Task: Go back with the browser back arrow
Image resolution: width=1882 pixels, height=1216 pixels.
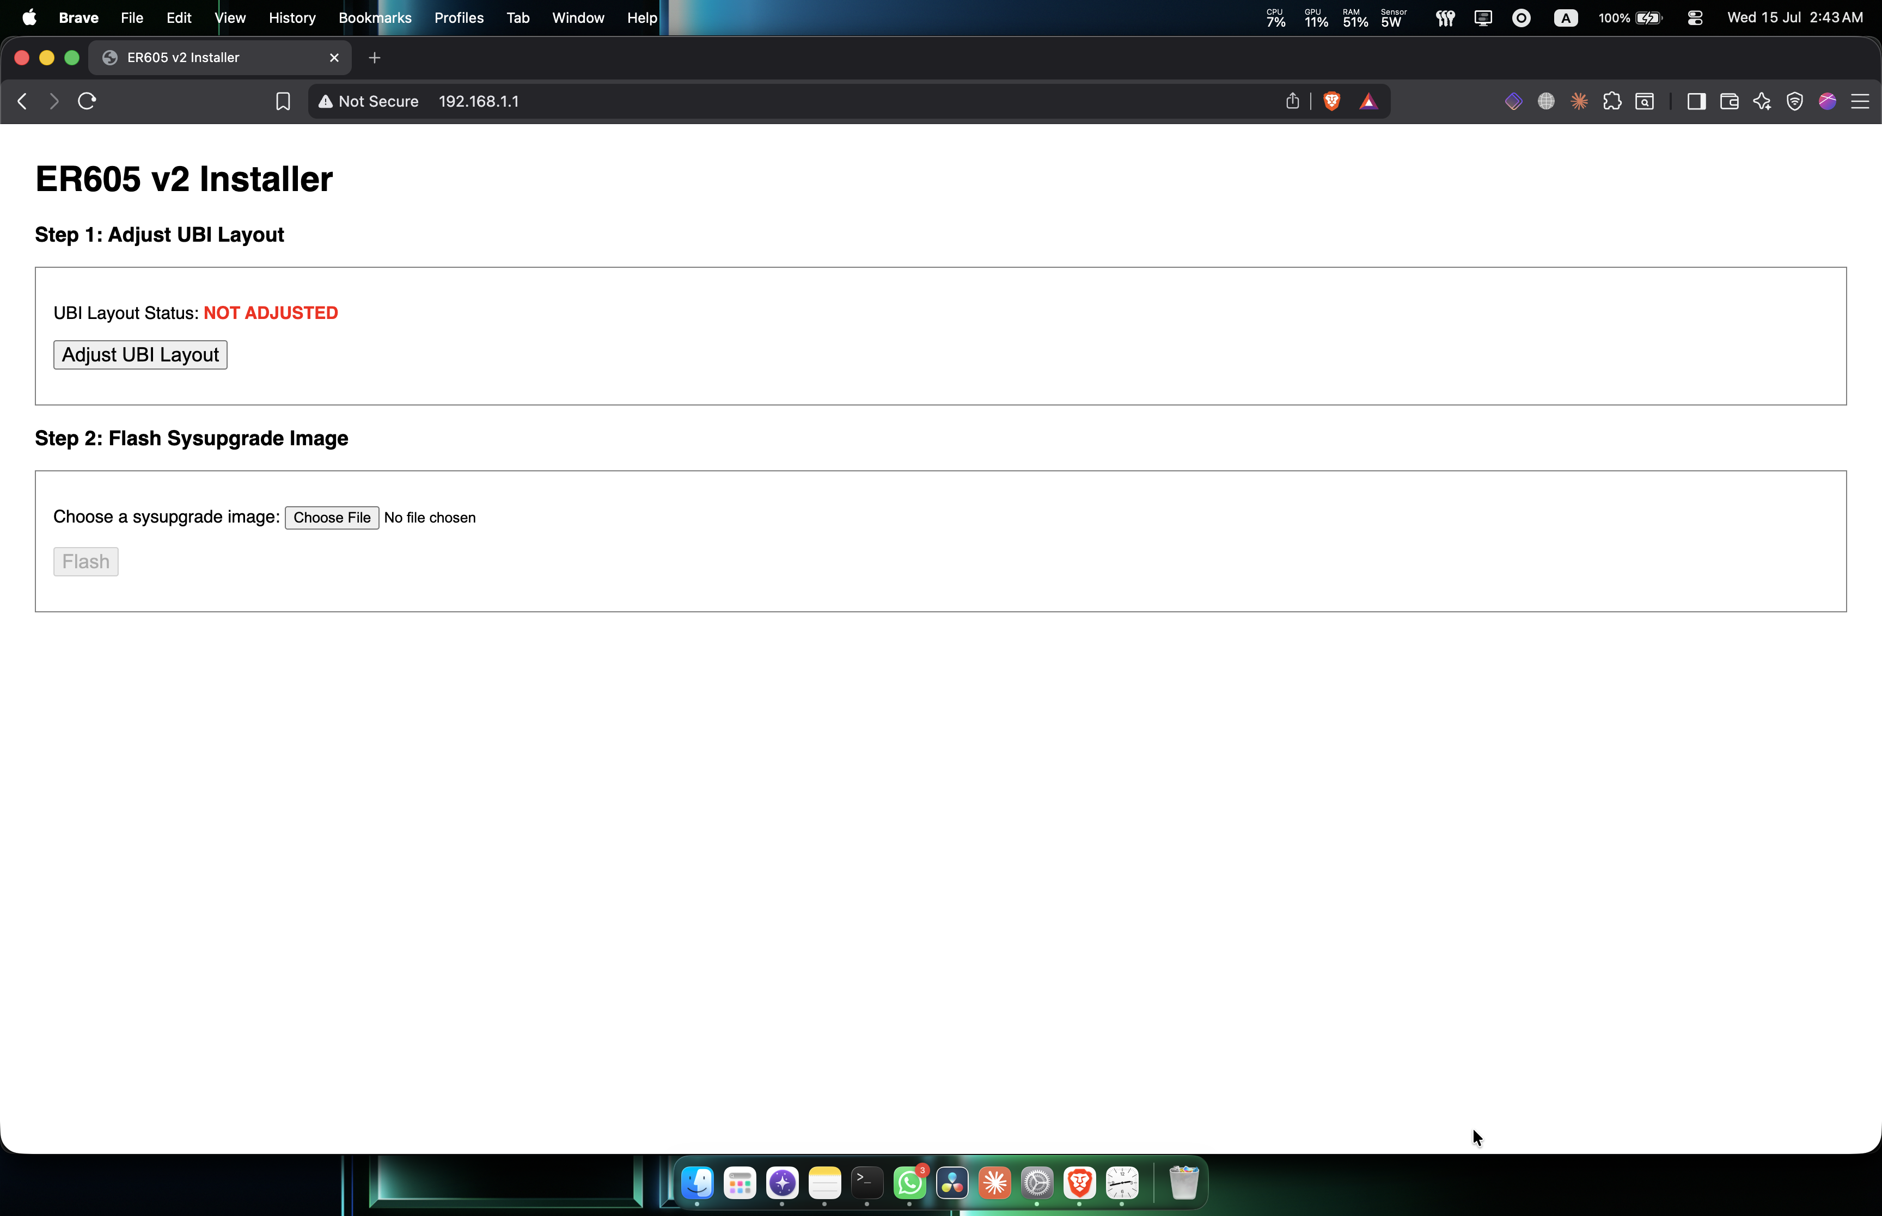Action: [x=22, y=101]
